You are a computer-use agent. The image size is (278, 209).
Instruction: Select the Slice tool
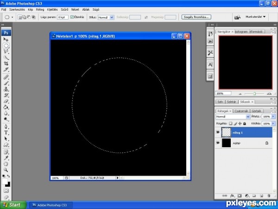(6, 69)
